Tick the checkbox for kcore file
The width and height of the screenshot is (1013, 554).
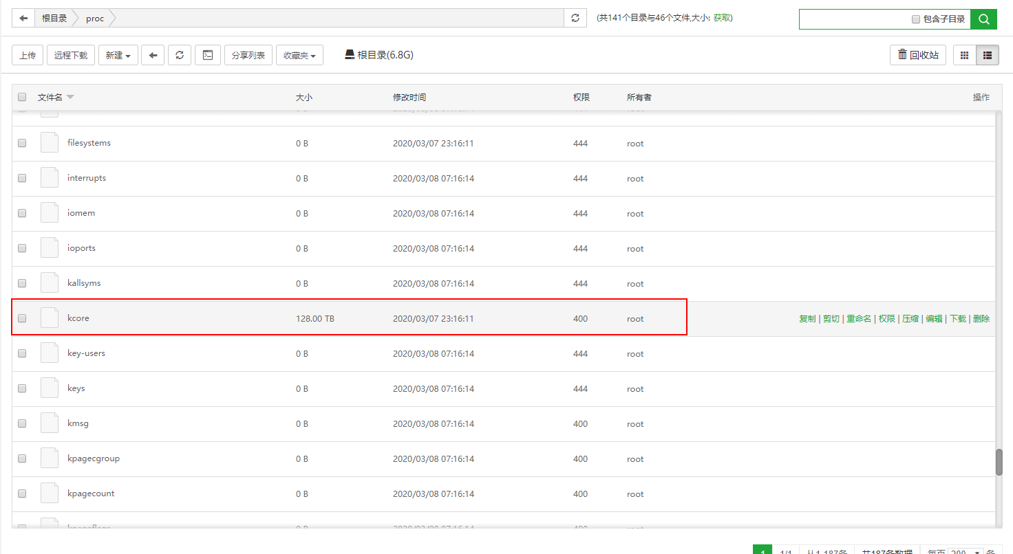pyautogui.click(x=22, y=318)
